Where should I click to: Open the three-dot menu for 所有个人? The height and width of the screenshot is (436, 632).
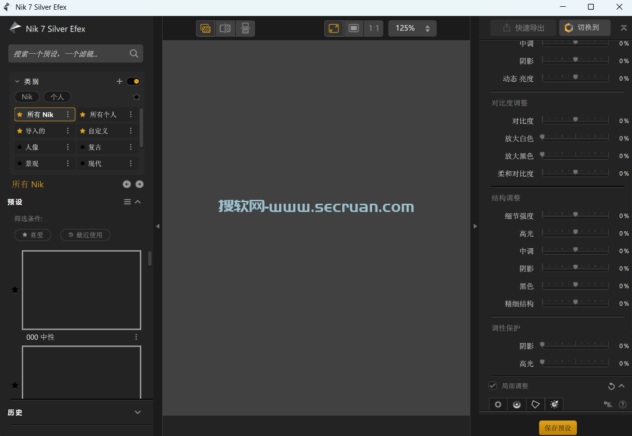point(131,115)
